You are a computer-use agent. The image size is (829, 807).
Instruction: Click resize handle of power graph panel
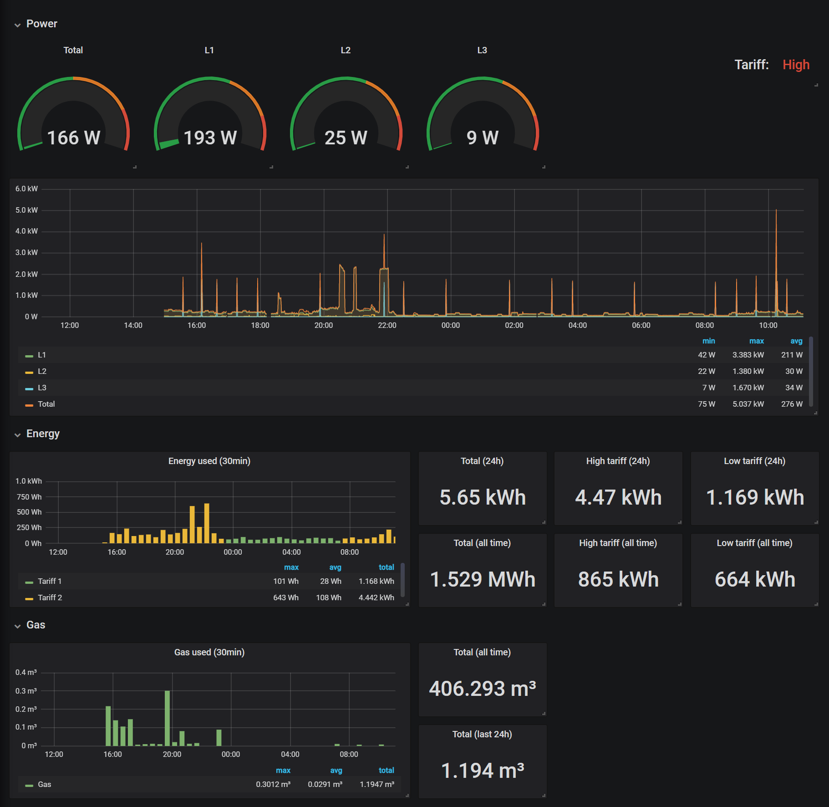tap(816, 413)
